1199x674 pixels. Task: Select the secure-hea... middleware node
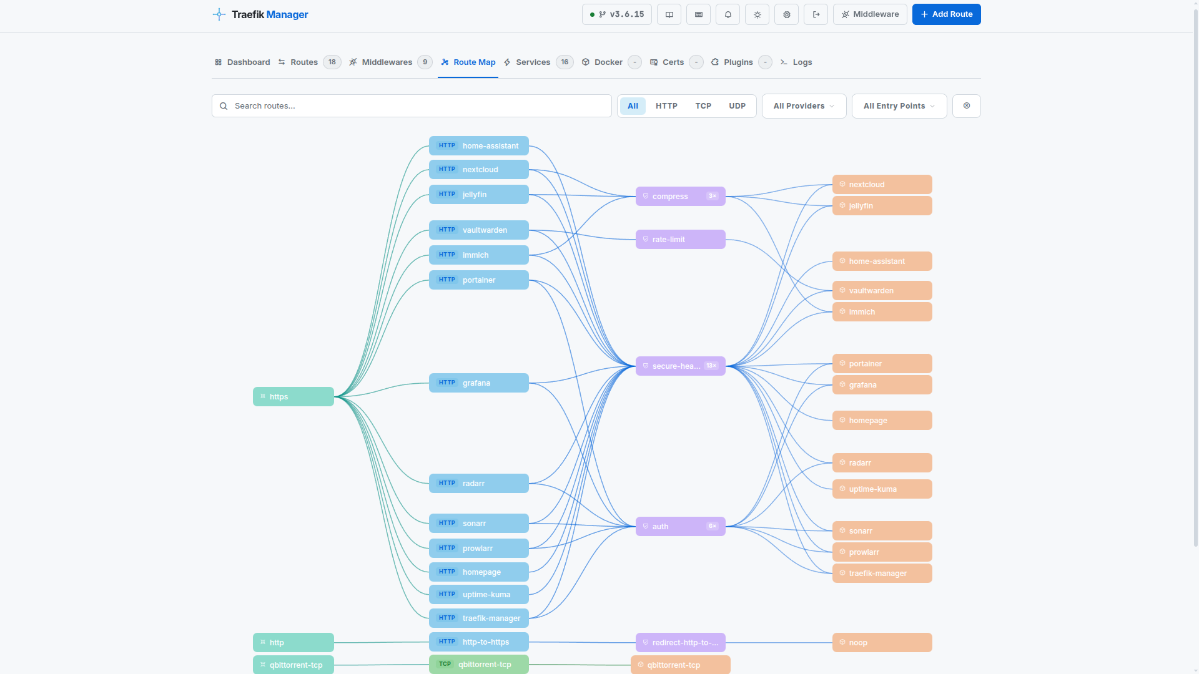point(681,366)
